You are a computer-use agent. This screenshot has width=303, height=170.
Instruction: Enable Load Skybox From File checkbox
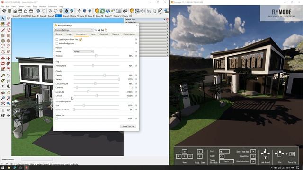pyautogui.click(x=57, y=39)
